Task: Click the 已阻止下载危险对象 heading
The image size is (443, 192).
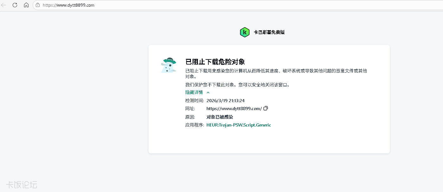Action: tap(215, 62)
